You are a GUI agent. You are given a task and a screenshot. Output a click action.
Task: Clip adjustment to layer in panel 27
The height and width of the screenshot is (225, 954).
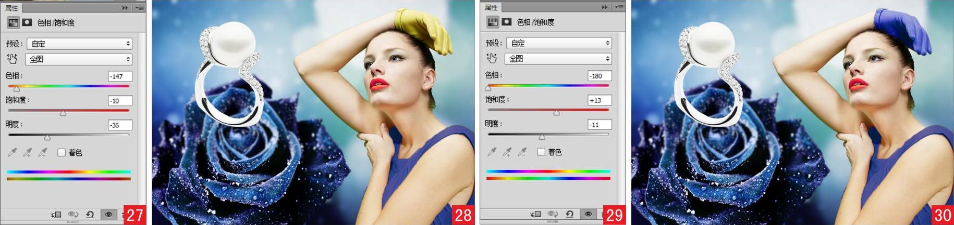click(x=56, y=214)
